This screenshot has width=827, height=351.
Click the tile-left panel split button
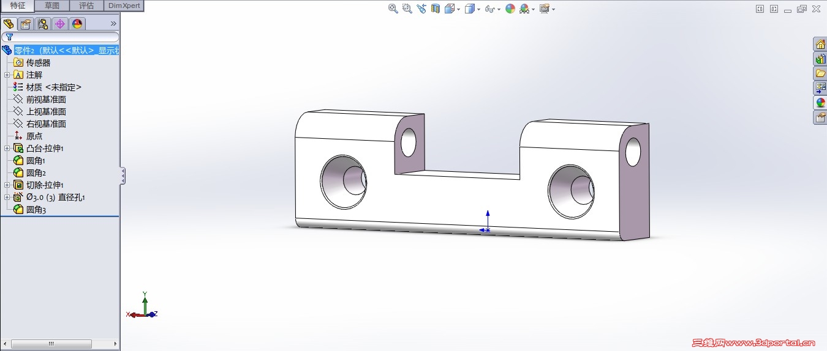coord(760,9)
